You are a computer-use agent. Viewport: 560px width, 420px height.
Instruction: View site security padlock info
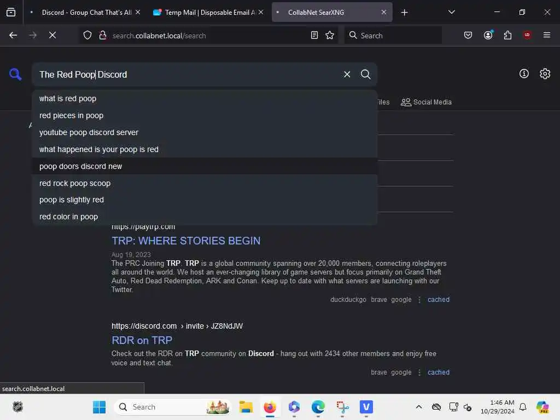pyautogui.click(x=103, y=36)
